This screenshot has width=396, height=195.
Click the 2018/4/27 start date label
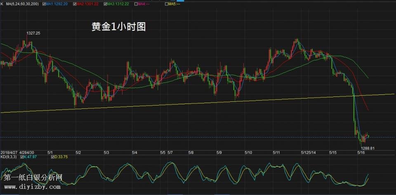[9, 152]
